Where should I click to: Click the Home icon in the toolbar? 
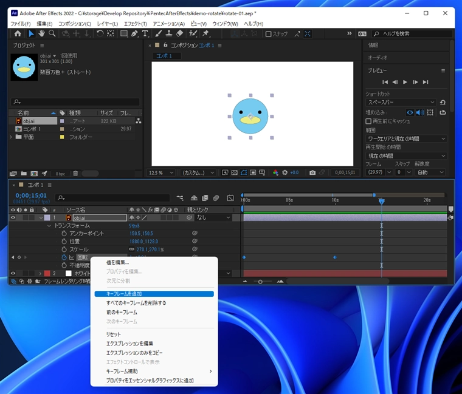pos(18,34)
